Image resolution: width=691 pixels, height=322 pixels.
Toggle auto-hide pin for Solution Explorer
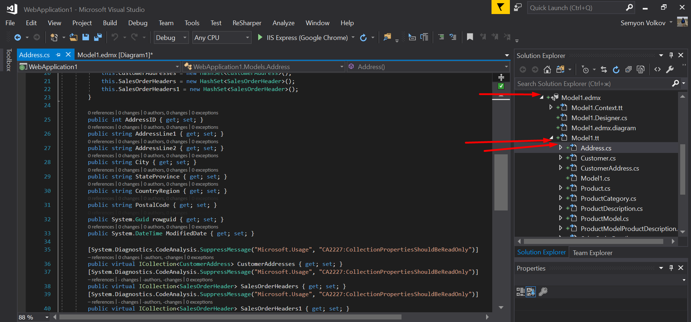coord(671,55)
